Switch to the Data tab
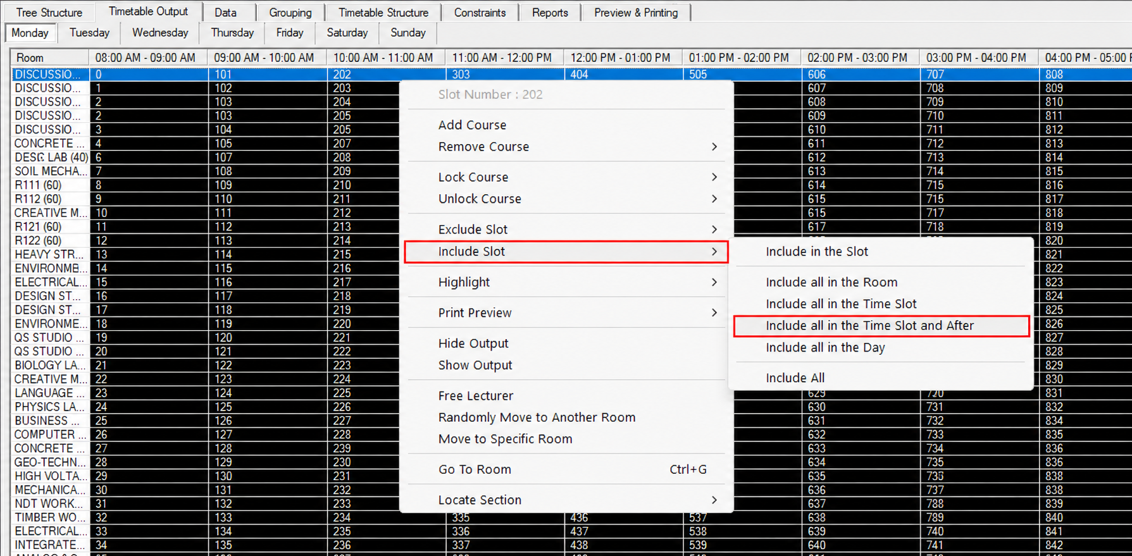The width and height of the screenshot is (1132, 556). point(225,13)
